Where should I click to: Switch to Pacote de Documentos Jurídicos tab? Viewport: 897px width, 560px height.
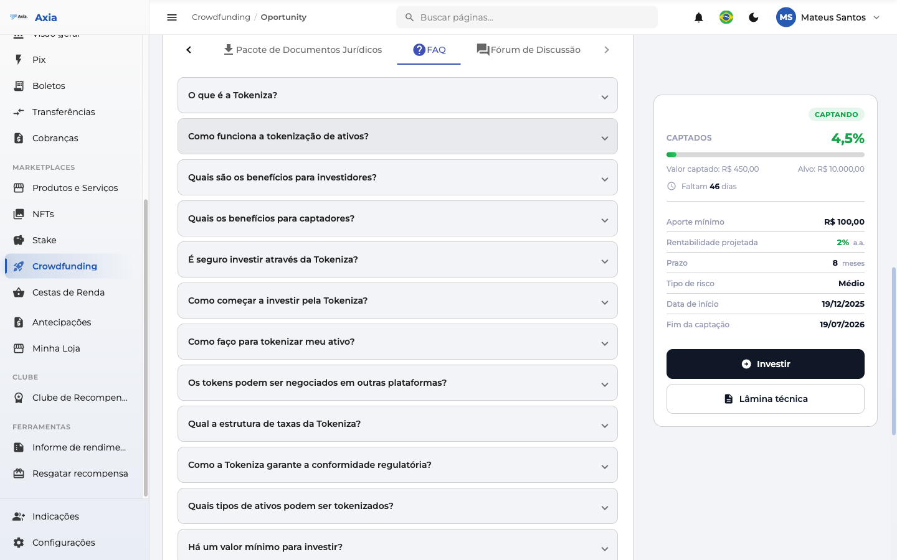click(x=302, y=50)
